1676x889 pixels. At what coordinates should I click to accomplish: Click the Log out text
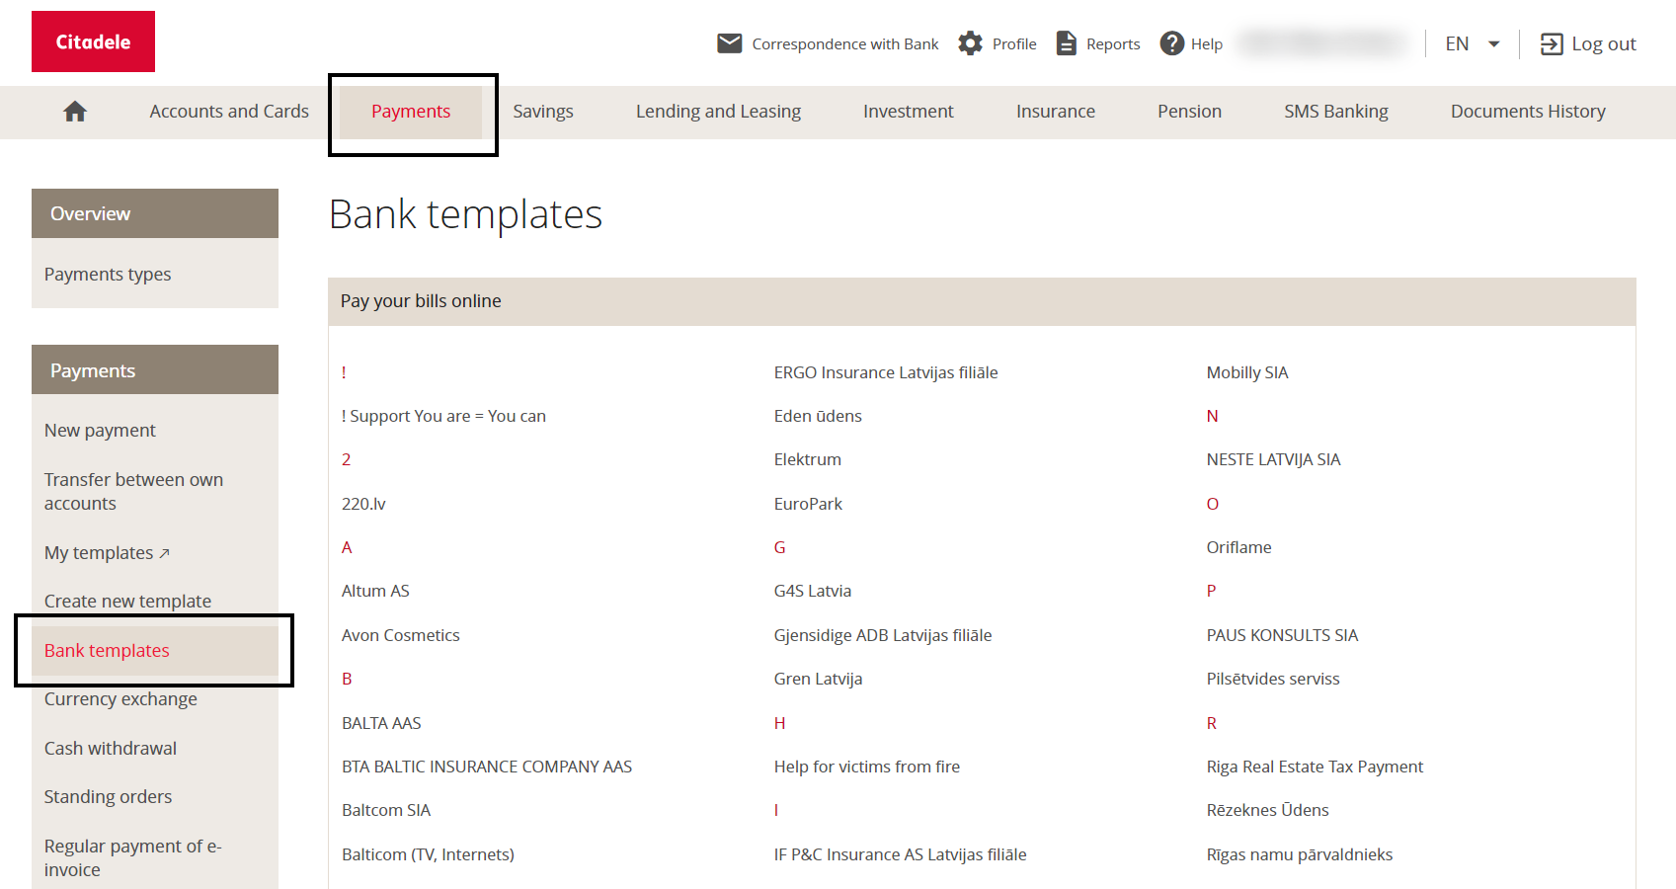click(x=1604, y=43)
